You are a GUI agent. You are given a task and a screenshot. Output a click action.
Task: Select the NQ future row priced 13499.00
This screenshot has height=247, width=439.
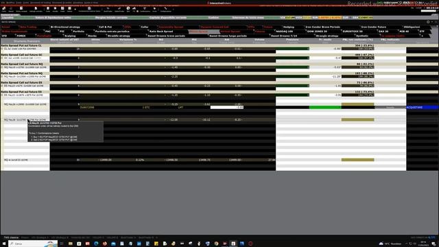pos(138,160)
